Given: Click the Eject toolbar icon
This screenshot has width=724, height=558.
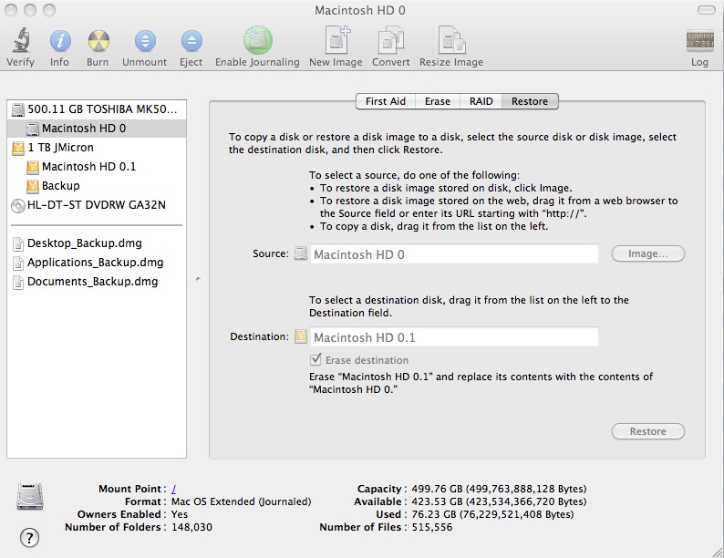Looking at the screenshot, I should [x=191, y=41].
